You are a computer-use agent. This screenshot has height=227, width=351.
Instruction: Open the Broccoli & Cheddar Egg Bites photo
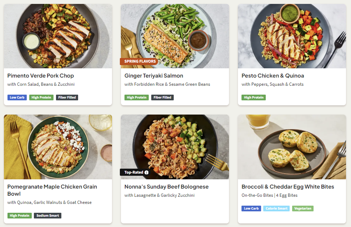[x=292, y=147]
